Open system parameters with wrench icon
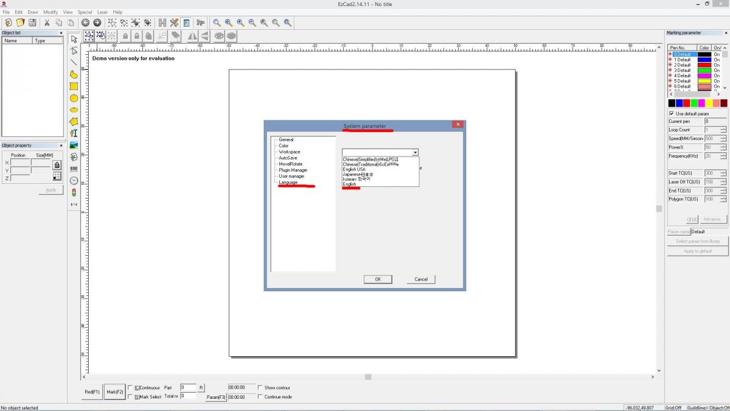The image size is (730, 411). click(x=174, y=23)
